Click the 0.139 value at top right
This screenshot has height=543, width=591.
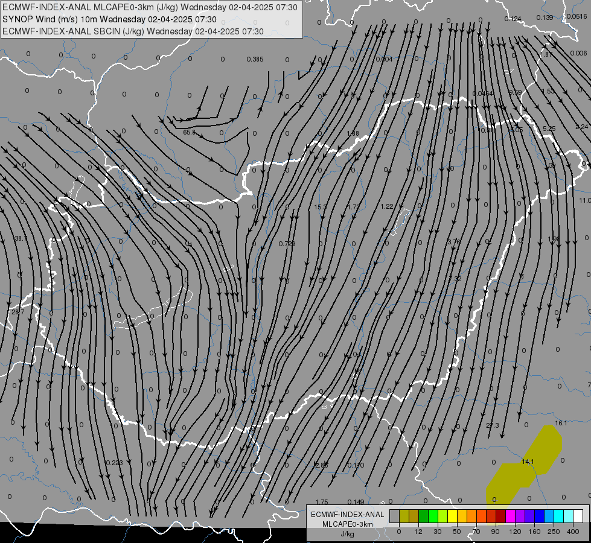tap(545, 17)
